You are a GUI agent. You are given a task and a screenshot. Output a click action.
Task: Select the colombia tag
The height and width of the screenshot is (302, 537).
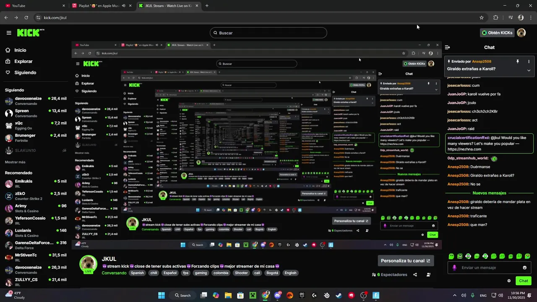221,273
